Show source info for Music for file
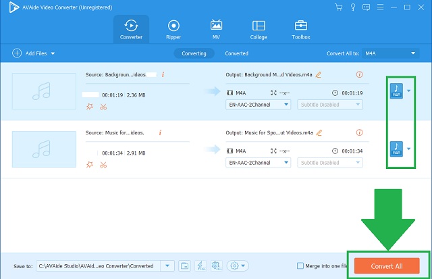The width and height of the screenshot is (432, 279). 160,133
